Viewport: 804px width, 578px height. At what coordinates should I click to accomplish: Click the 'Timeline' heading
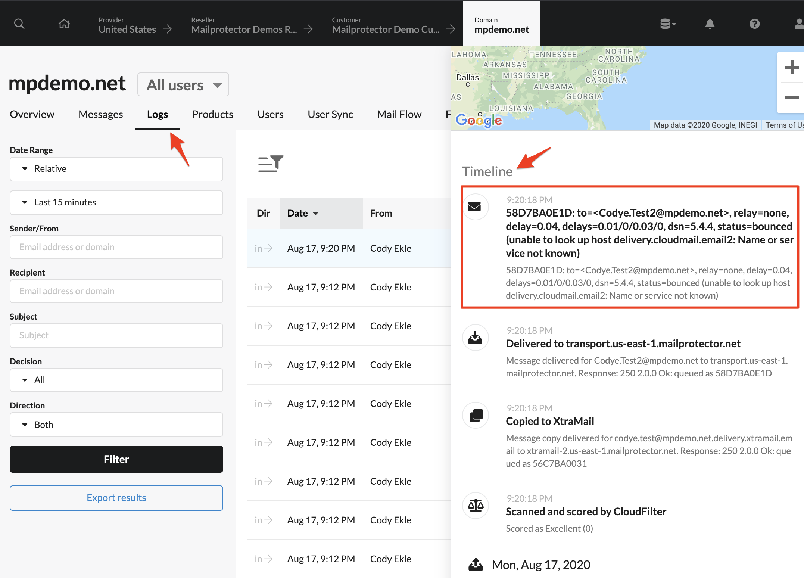[x=487, y=171]
